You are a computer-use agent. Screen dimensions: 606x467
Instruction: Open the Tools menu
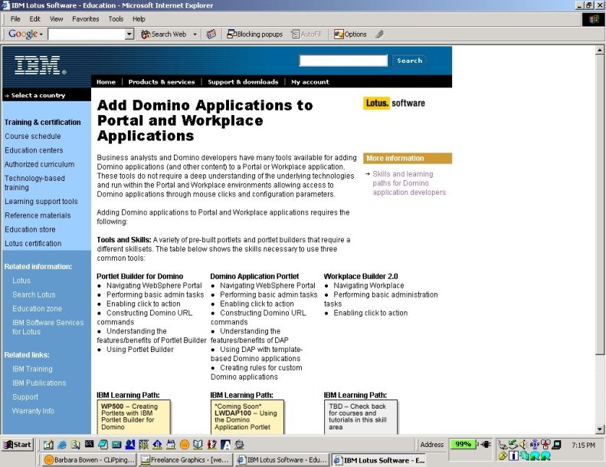tap(116, 19)
